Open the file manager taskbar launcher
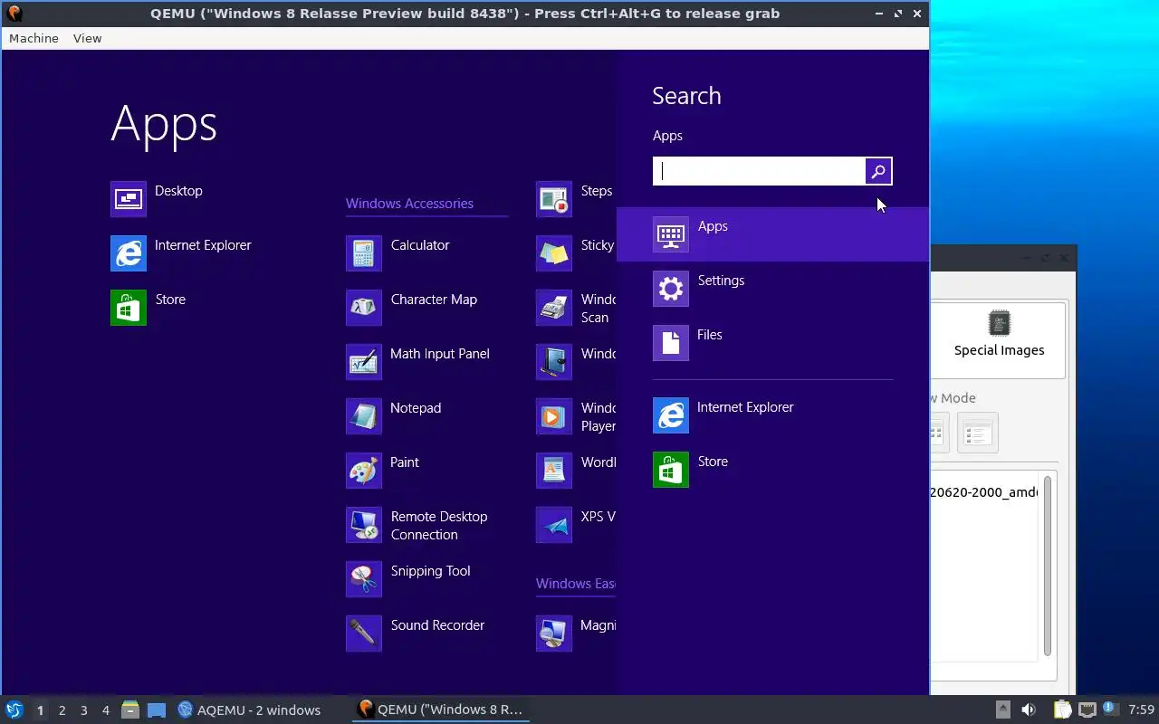The image size is (1159, 724). coord(130,710)
